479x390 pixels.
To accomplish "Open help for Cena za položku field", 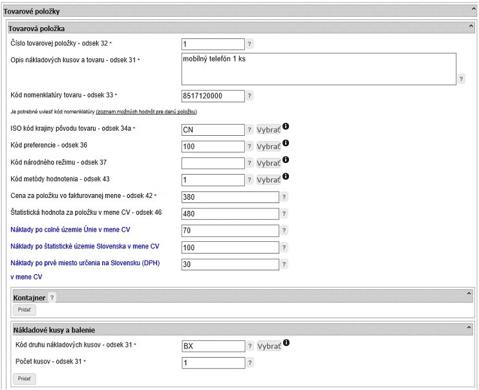I will click(x=284, y=197).
